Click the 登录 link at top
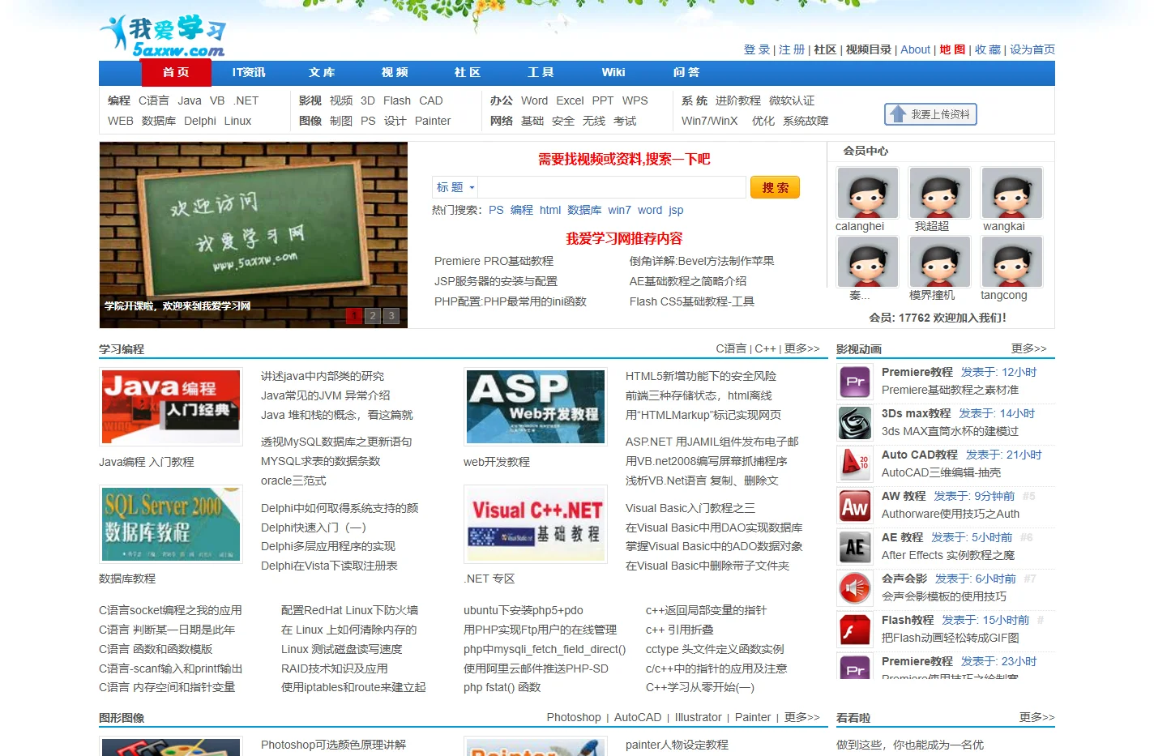The width and height of the screenshot is (1154, 756). (757, 49)
